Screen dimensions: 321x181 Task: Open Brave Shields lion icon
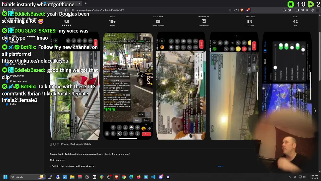(x=242, y=10)
